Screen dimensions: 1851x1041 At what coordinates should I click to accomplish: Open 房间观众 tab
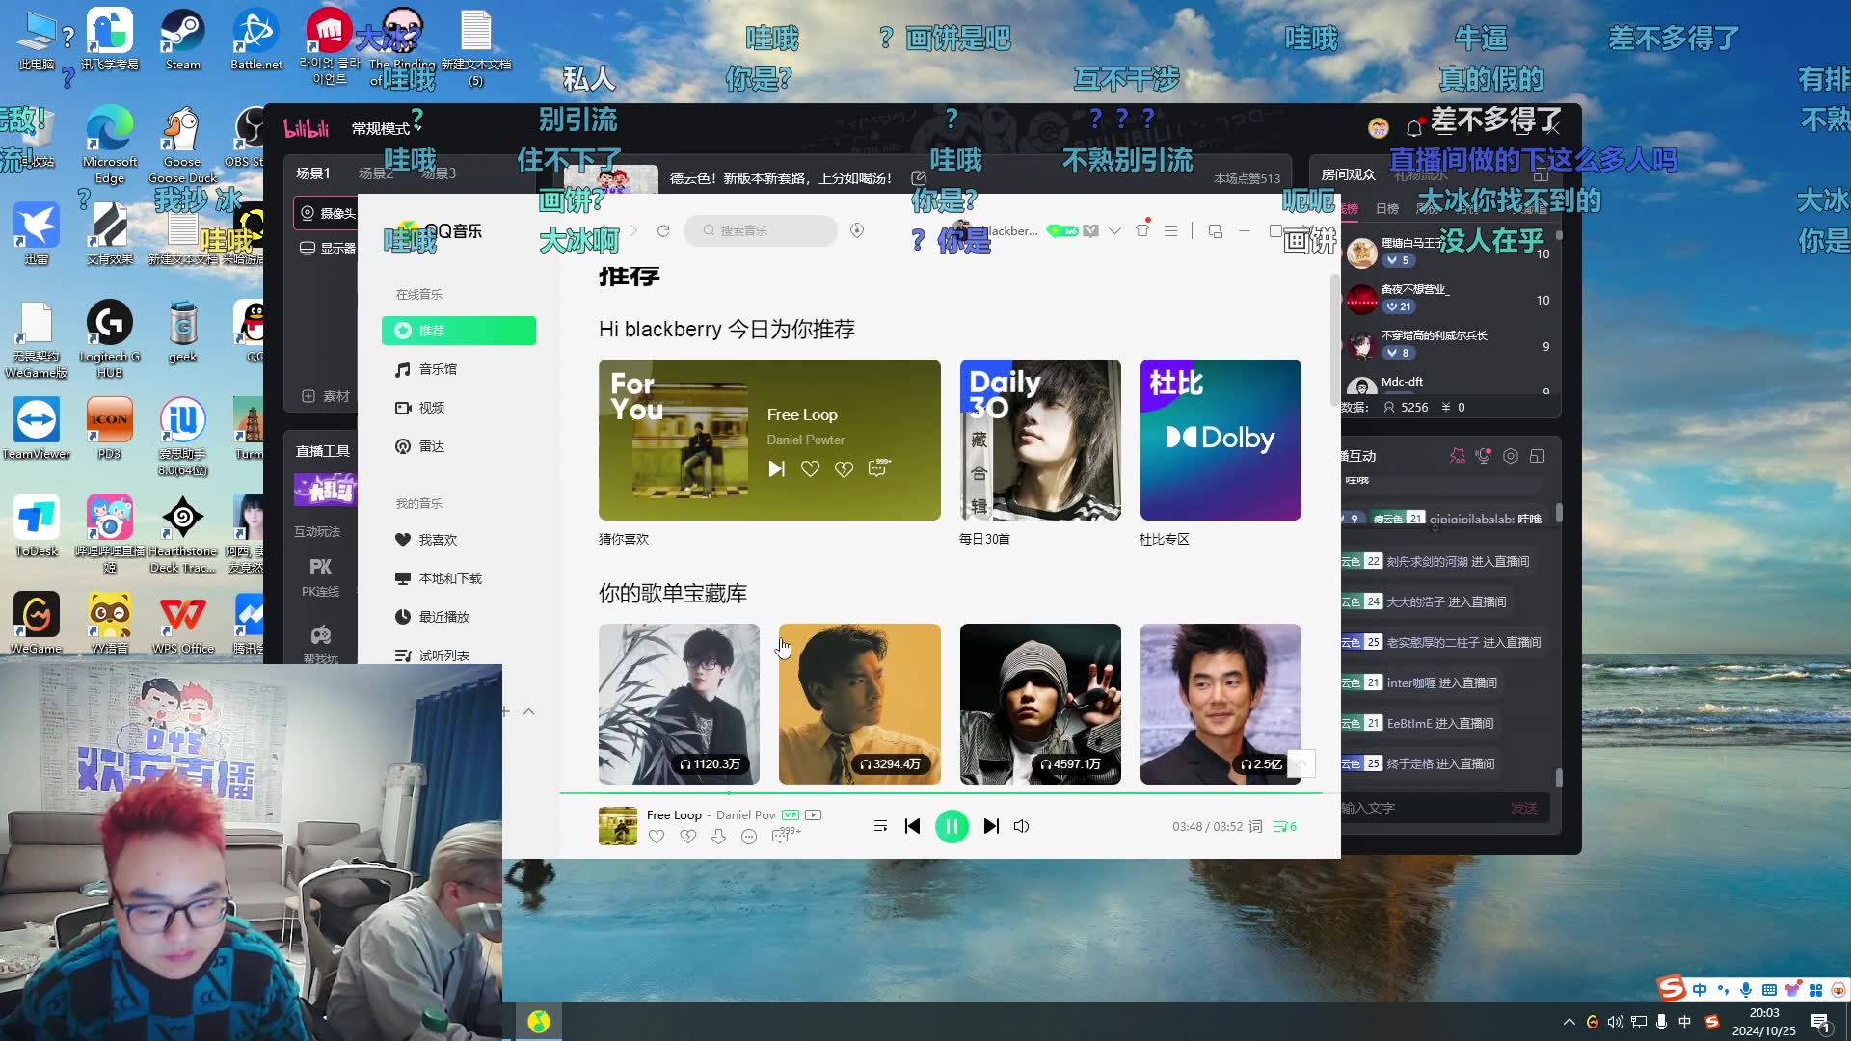[x=1348, y=174]
